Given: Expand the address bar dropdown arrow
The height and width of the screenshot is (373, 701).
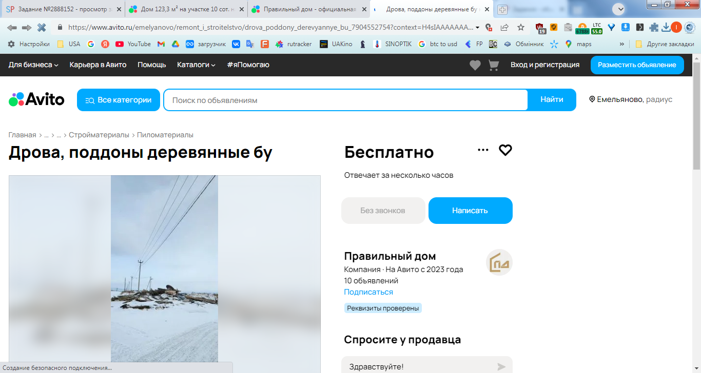Looking at the screenshot, I should click(x=478, y=28).
